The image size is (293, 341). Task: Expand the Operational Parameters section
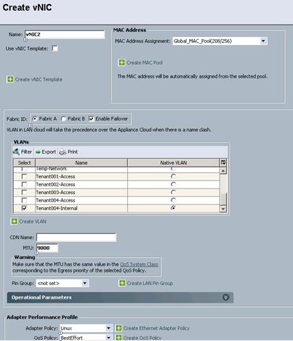(x=225, y=297)
